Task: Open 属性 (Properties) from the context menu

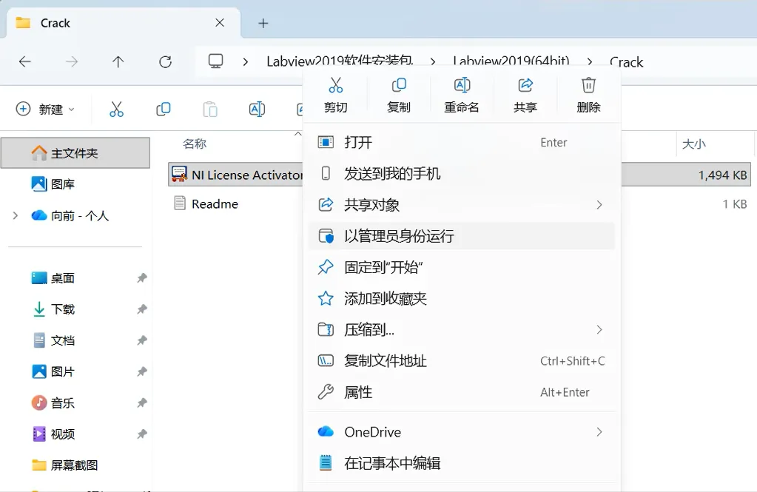Action: pyautogui.click(x=462, y=392)
